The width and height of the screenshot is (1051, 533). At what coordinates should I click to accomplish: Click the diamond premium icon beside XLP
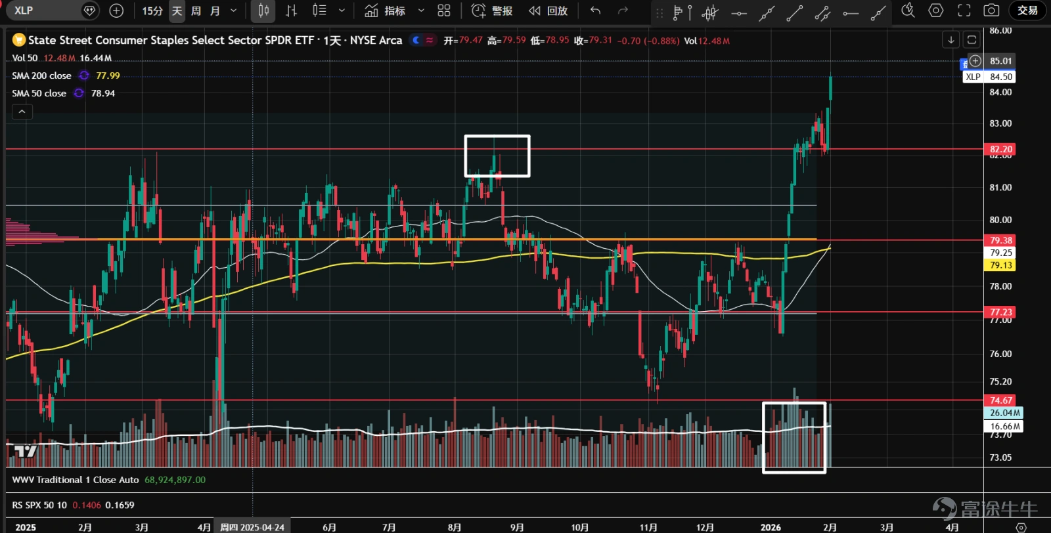pos(90,11)
